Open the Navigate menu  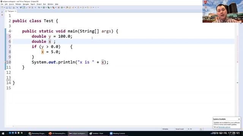pyautogui.click(x=26, y=4)
